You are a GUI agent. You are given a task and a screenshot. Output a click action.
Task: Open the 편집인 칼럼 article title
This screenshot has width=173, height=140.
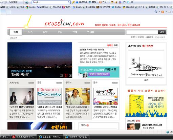pos(92,49)
